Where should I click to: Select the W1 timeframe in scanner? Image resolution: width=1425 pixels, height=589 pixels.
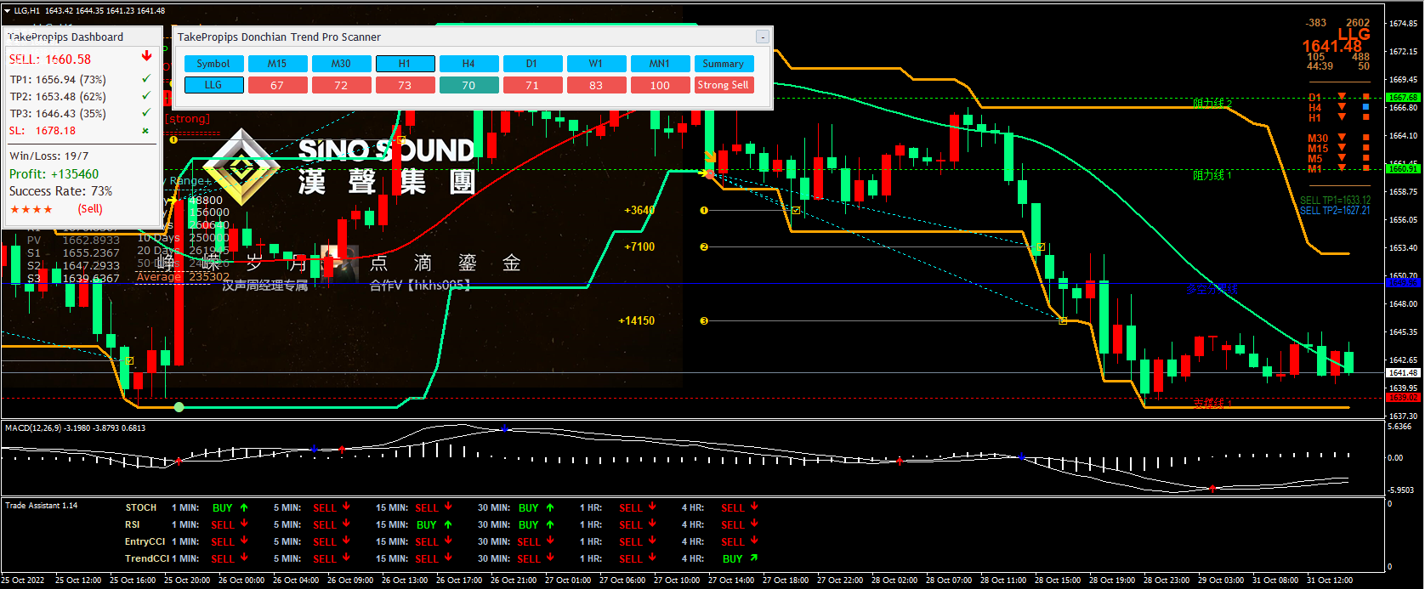(596, 64)
